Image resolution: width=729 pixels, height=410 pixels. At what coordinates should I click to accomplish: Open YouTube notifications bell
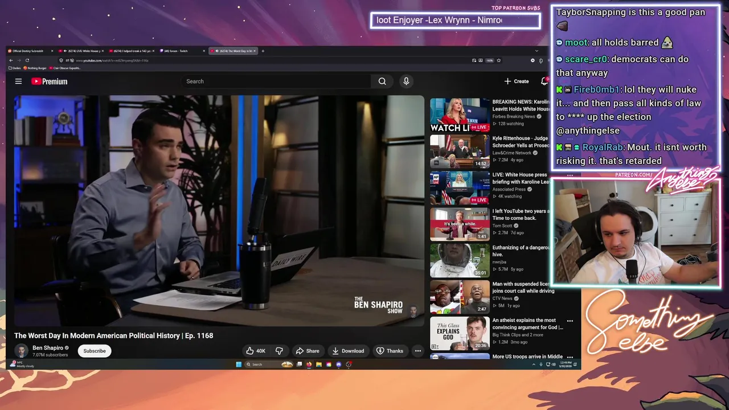pyautogui.click(x=544, y=81)
